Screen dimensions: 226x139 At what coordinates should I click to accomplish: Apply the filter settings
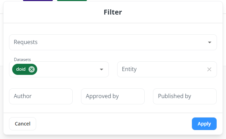[204, 124]
